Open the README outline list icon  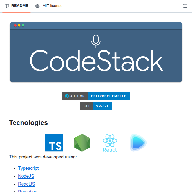[x=185, y=6]
